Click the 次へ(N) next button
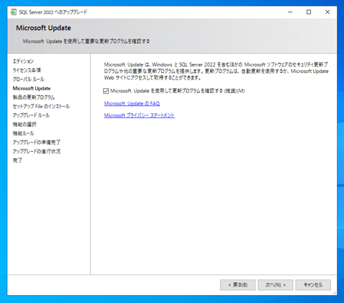 (x=275, y=285)
